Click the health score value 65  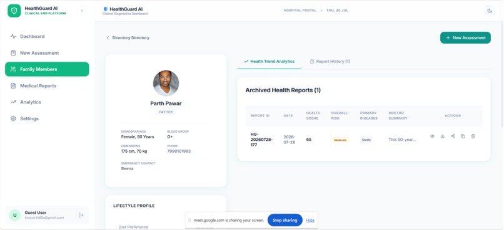pyautogui.click(x=308, y=140)
